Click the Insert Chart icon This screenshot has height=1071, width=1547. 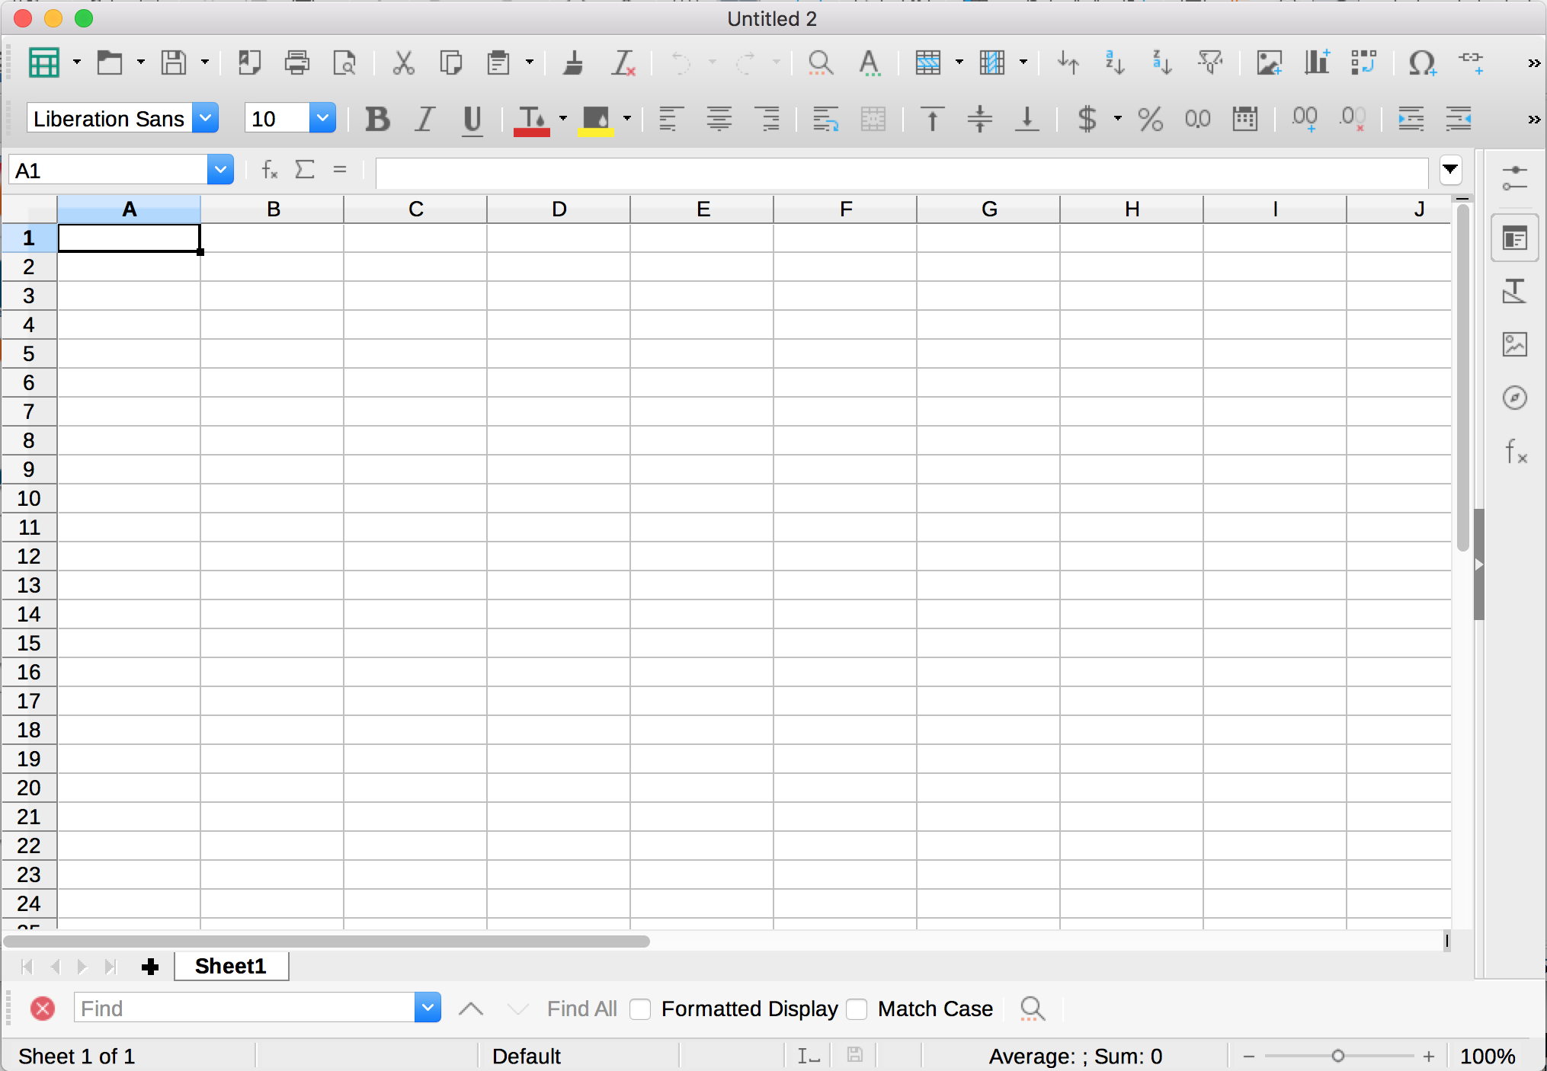[1317, 62]
